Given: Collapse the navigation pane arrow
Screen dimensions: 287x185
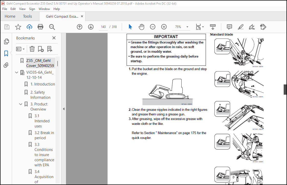Looking at the screenshot, I should [64, 109].
